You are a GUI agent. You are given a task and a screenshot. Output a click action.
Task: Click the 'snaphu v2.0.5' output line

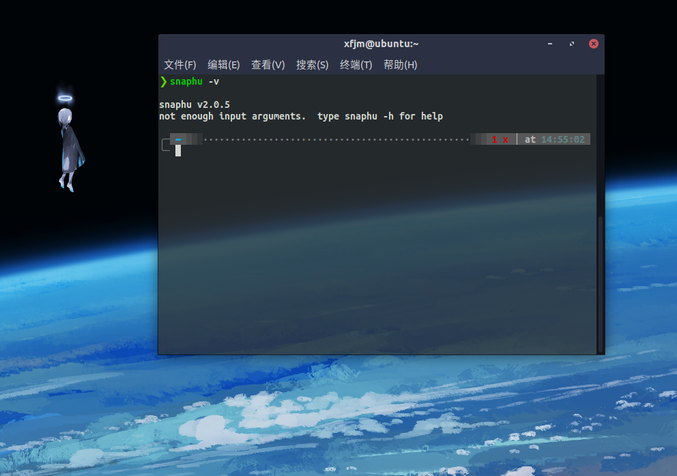tap(195, 104)
